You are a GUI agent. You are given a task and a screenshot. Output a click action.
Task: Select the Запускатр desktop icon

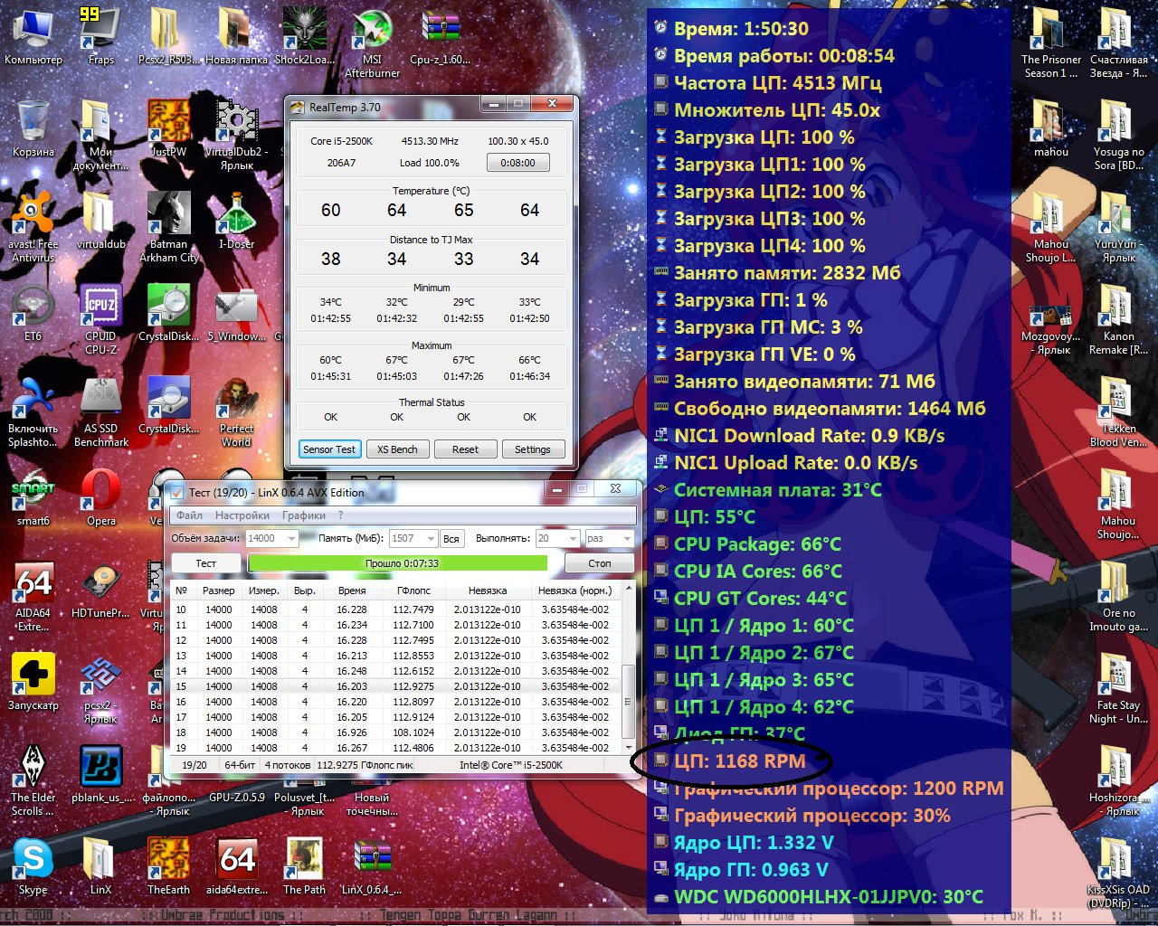point(33,682)
